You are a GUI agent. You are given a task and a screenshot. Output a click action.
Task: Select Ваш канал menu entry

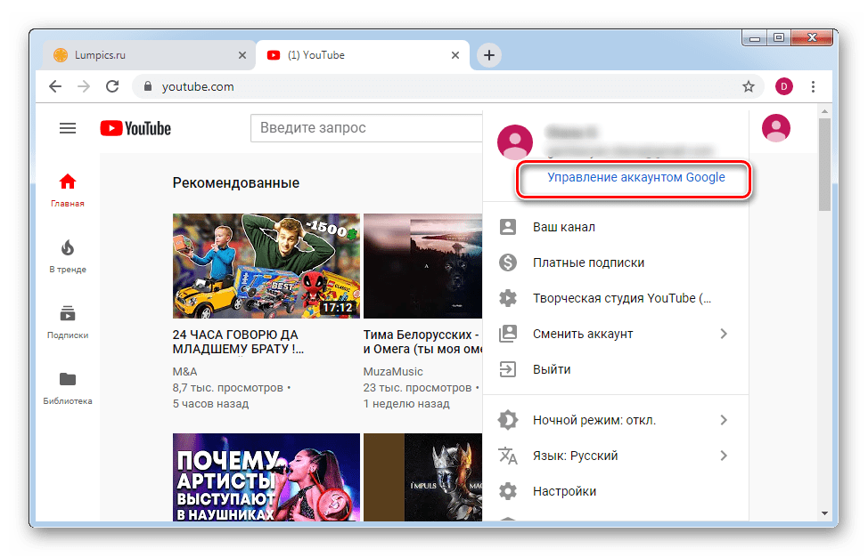(x=616, y=227)
